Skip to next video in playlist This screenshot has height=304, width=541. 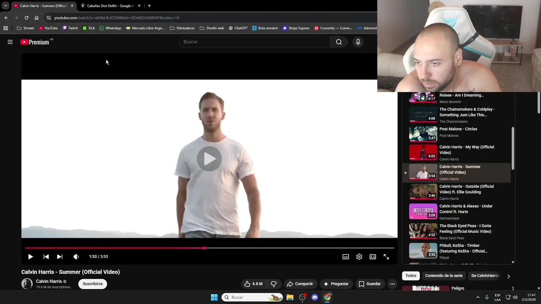click(60, 256)
